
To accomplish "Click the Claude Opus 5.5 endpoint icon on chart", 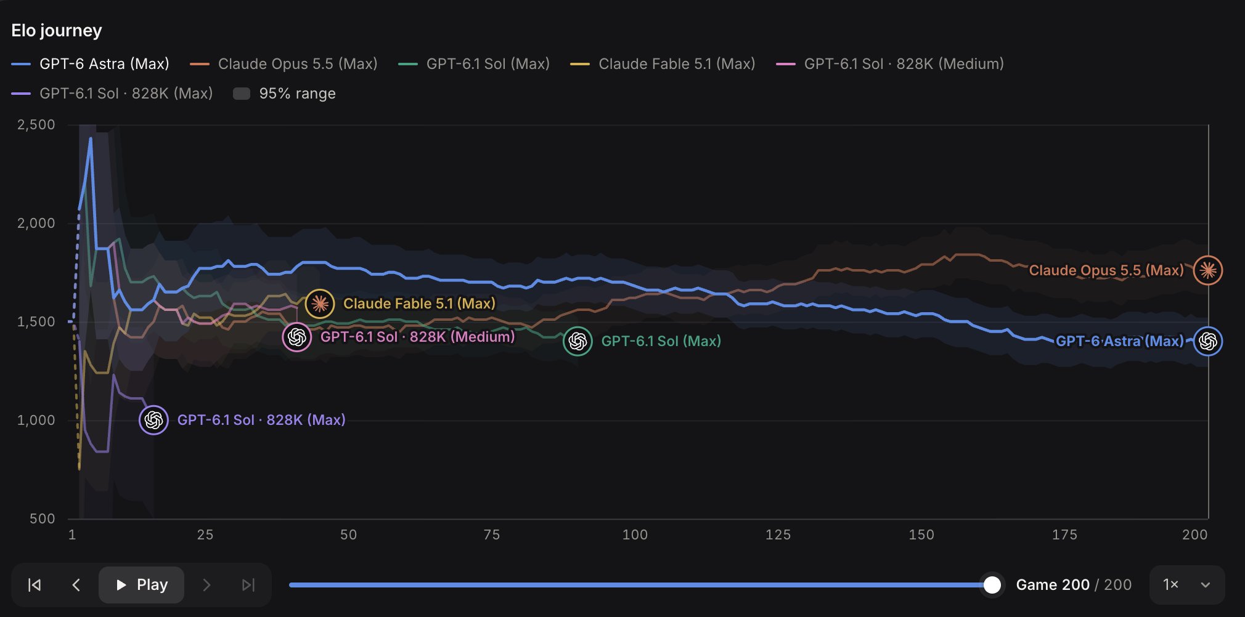I will click(x=1208, y=270).
